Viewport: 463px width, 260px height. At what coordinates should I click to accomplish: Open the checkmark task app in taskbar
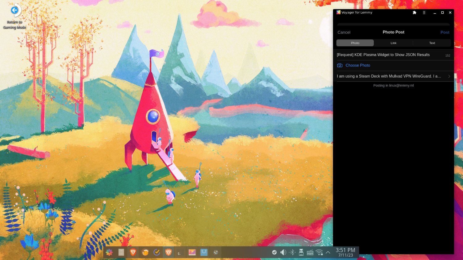[x=157, y=252]
